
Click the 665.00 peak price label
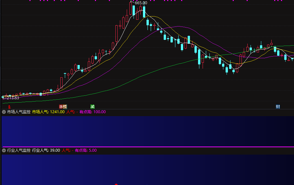click(x=141, y=3)
